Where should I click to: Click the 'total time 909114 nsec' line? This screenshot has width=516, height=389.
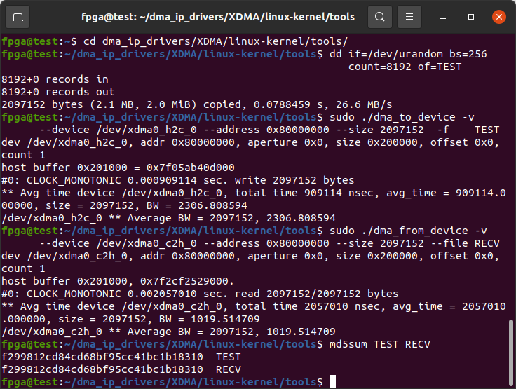(253, 193)
